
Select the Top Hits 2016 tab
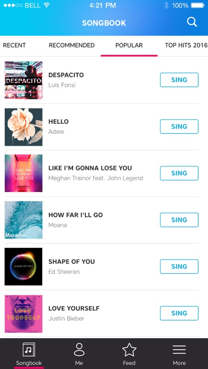pos(186,45)
